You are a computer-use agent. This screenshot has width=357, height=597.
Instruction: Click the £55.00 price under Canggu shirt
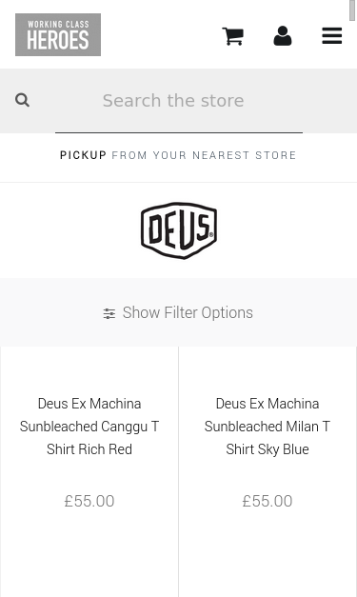89,501
